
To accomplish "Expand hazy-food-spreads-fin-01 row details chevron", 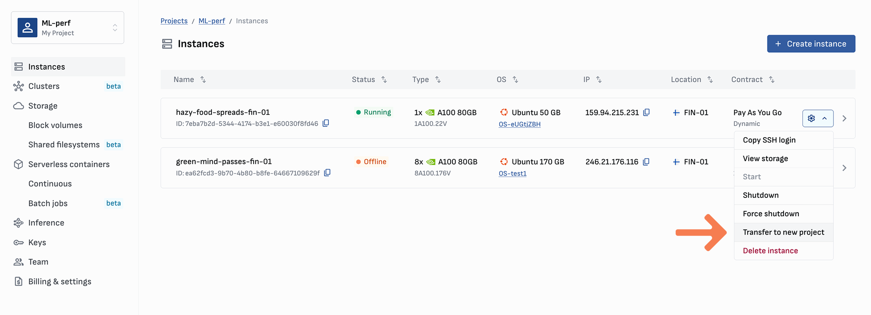I will [x=844, y=118].
